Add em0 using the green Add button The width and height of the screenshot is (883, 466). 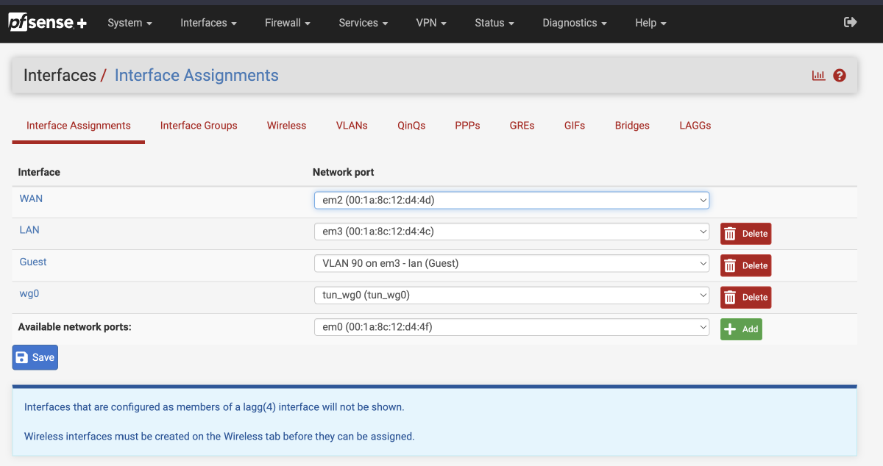pos(741,329)
